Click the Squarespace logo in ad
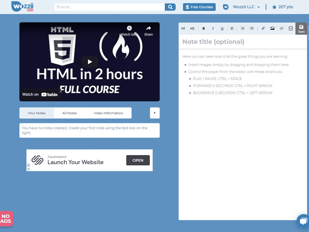Screen dimensions: 309x232 click(37, 160)
